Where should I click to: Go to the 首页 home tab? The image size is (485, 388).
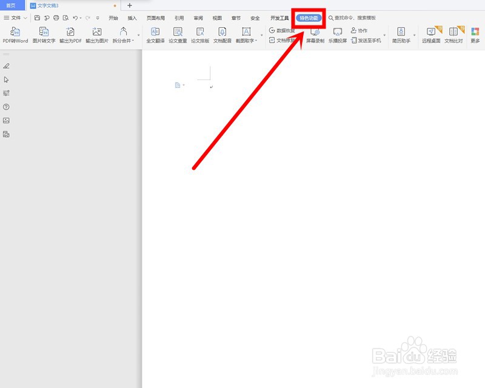point(12,5)
